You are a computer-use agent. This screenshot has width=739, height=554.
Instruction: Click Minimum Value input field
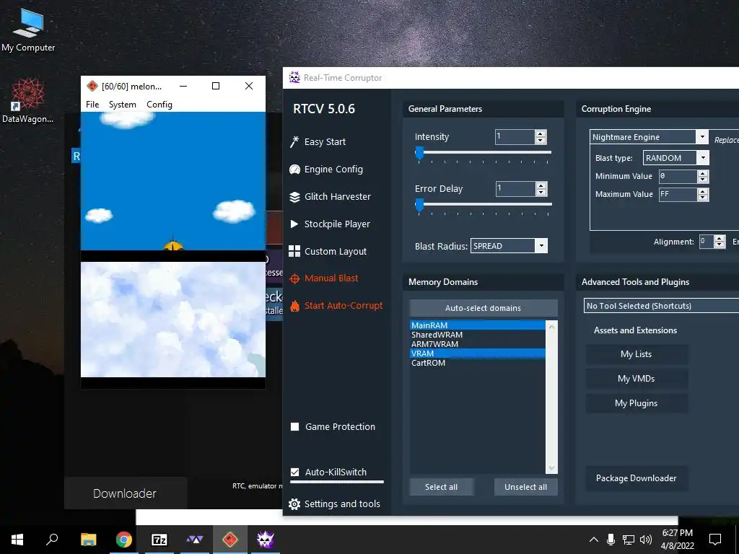(678, 177)
